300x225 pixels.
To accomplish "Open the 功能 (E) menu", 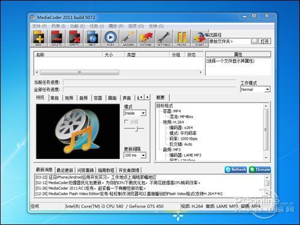I will pos(77,26).
